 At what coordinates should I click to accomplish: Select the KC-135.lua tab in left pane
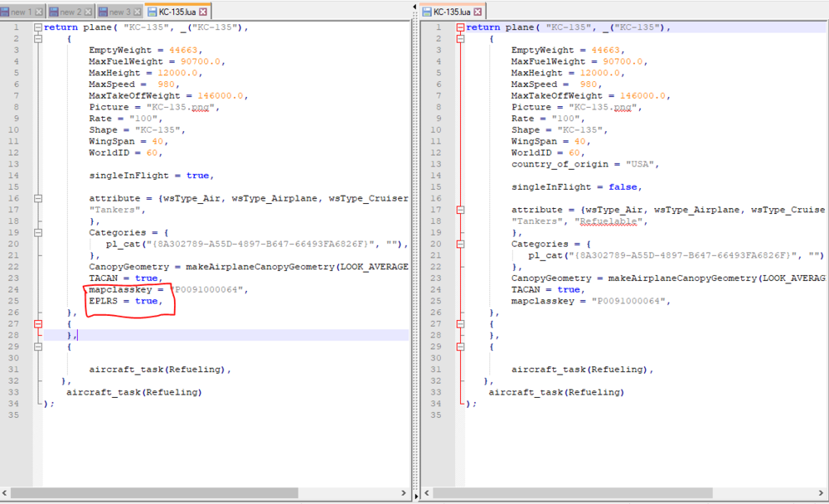[x=177, y=12]
